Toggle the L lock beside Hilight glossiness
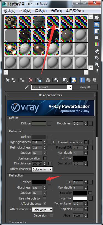The image size is (103, 225). click(54, 142)
